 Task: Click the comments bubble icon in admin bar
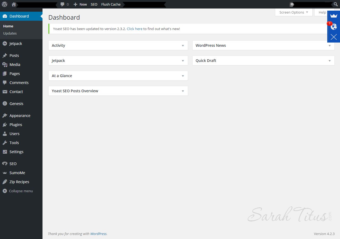62,4
